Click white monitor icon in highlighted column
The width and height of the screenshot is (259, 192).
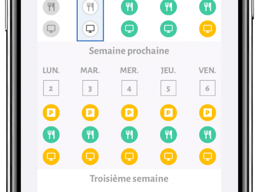click(90, 29)
